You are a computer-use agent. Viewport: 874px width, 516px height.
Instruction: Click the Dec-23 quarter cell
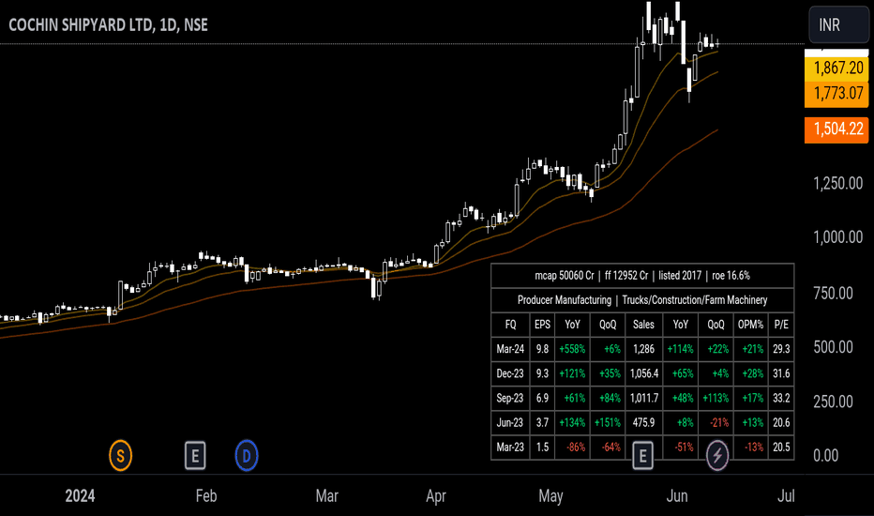510,373
